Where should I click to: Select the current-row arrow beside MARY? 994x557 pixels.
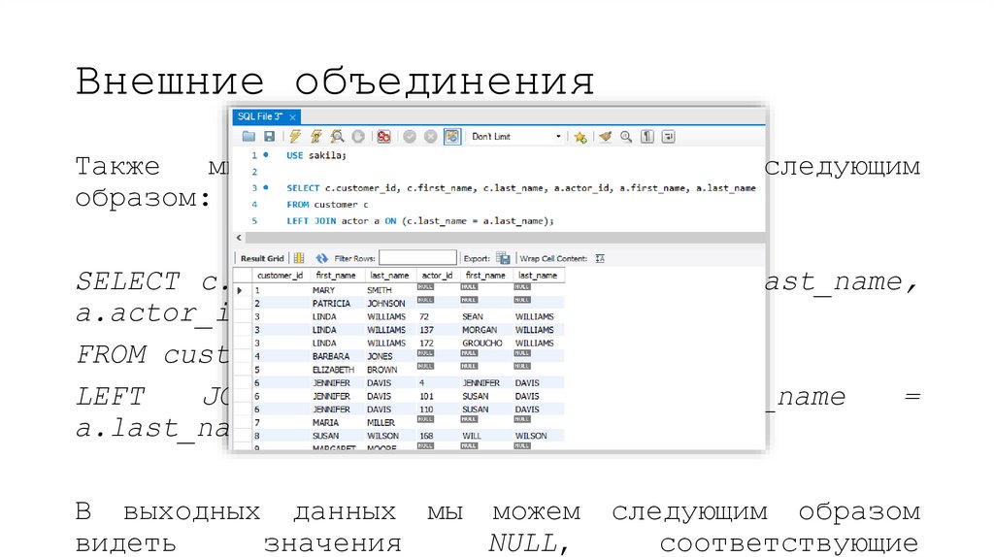tap(241, 290)
